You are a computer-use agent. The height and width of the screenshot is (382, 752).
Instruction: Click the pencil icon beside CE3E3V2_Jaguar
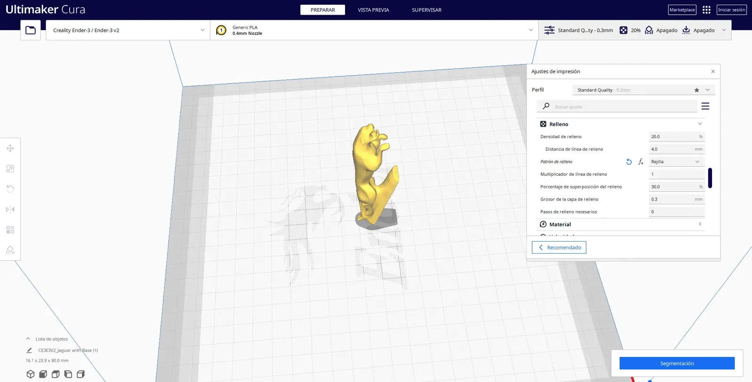pyautogui.click(x=29, y=350)
